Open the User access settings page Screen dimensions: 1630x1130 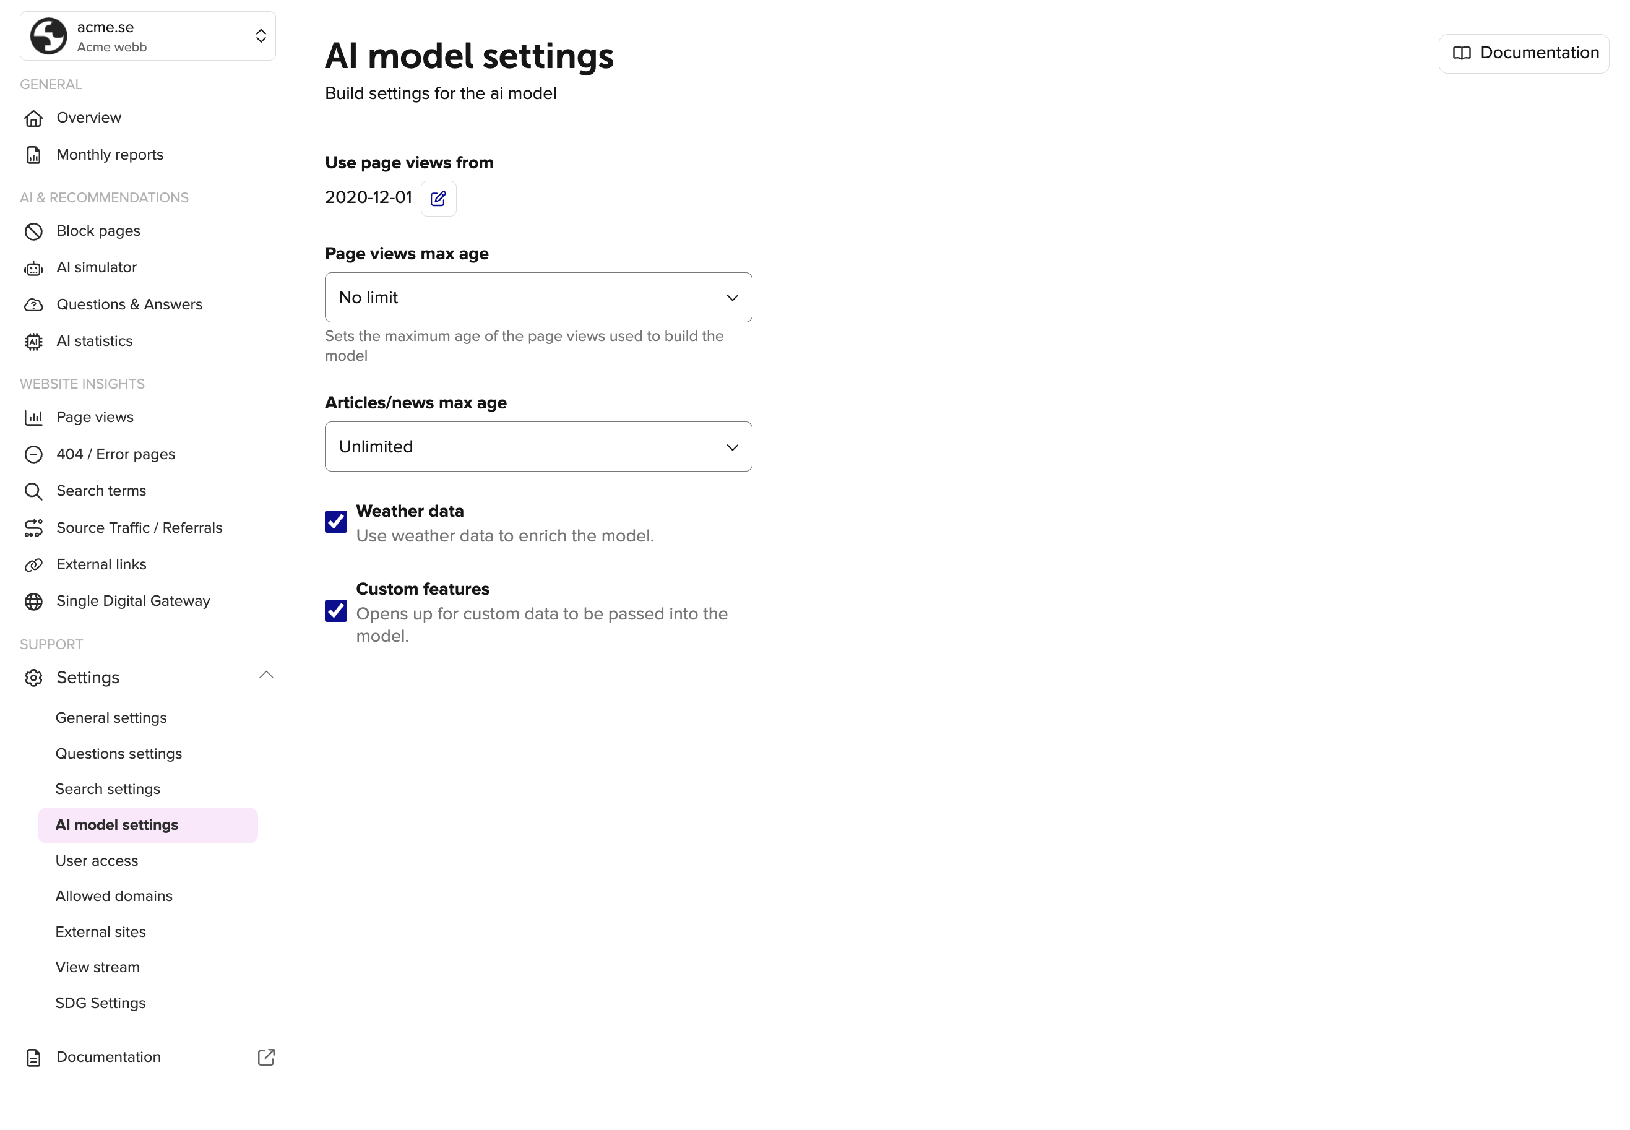pyautogui.click(x=97, y=861)
